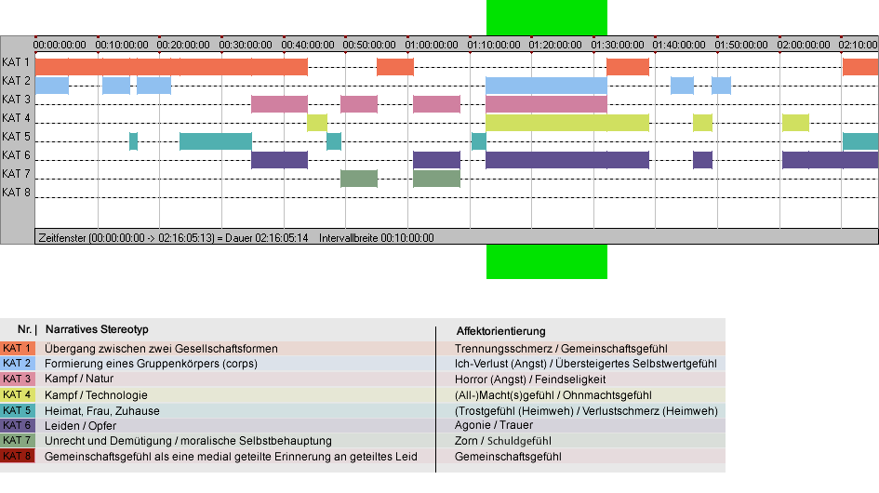The height and width of the screenshot is (493, 879).
Task: Click the Narratives Stereotyp column header
Action: click(97, 330)
